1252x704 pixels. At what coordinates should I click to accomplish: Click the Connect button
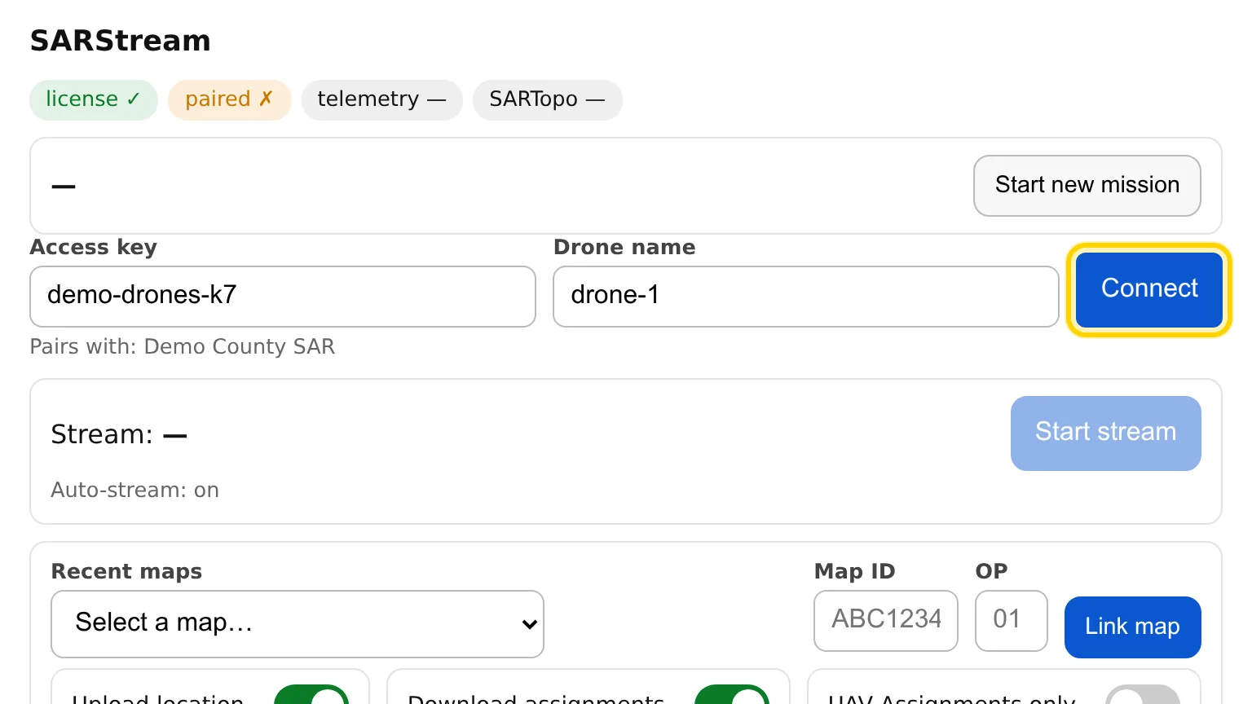[1148, 289]
